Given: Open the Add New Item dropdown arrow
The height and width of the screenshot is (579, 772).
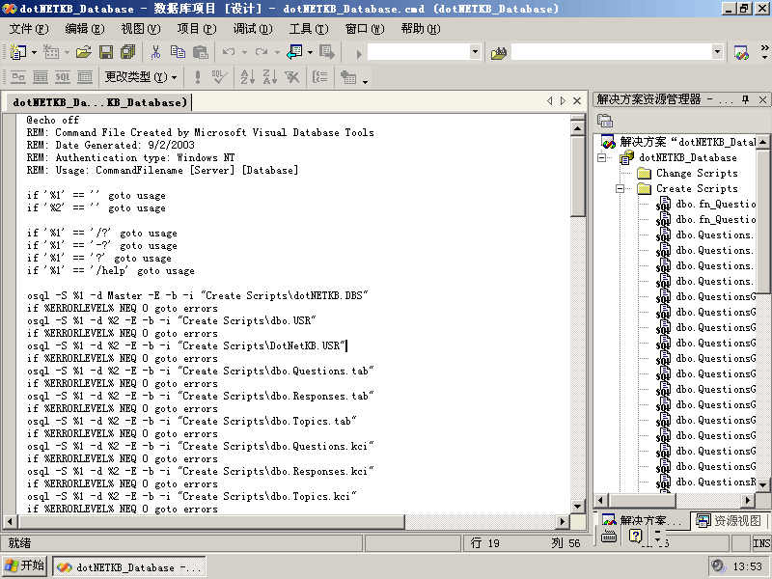Looking at the screenshot, I should tap(67, 52).
